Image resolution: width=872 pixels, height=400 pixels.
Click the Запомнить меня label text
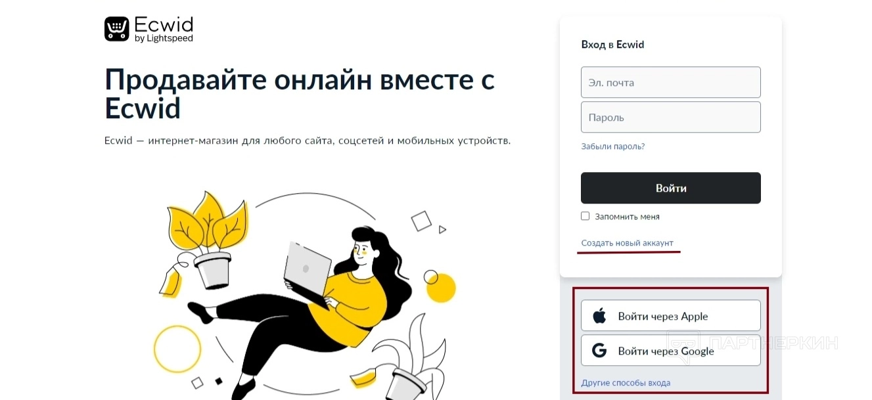(627, 217)
